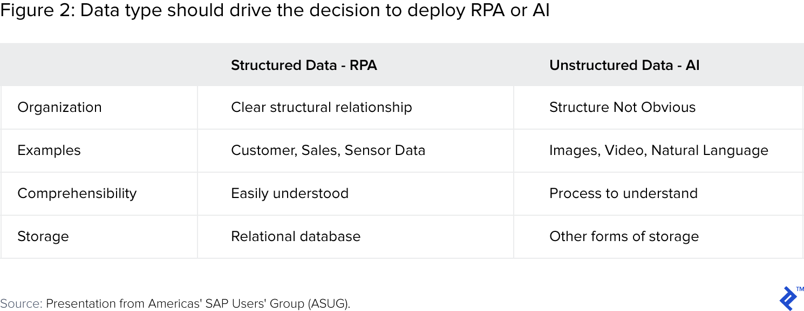Screen dimensions: 804x311
Task: Select the Structured Data - RPA column header
Action: click(x=304, y=65)
